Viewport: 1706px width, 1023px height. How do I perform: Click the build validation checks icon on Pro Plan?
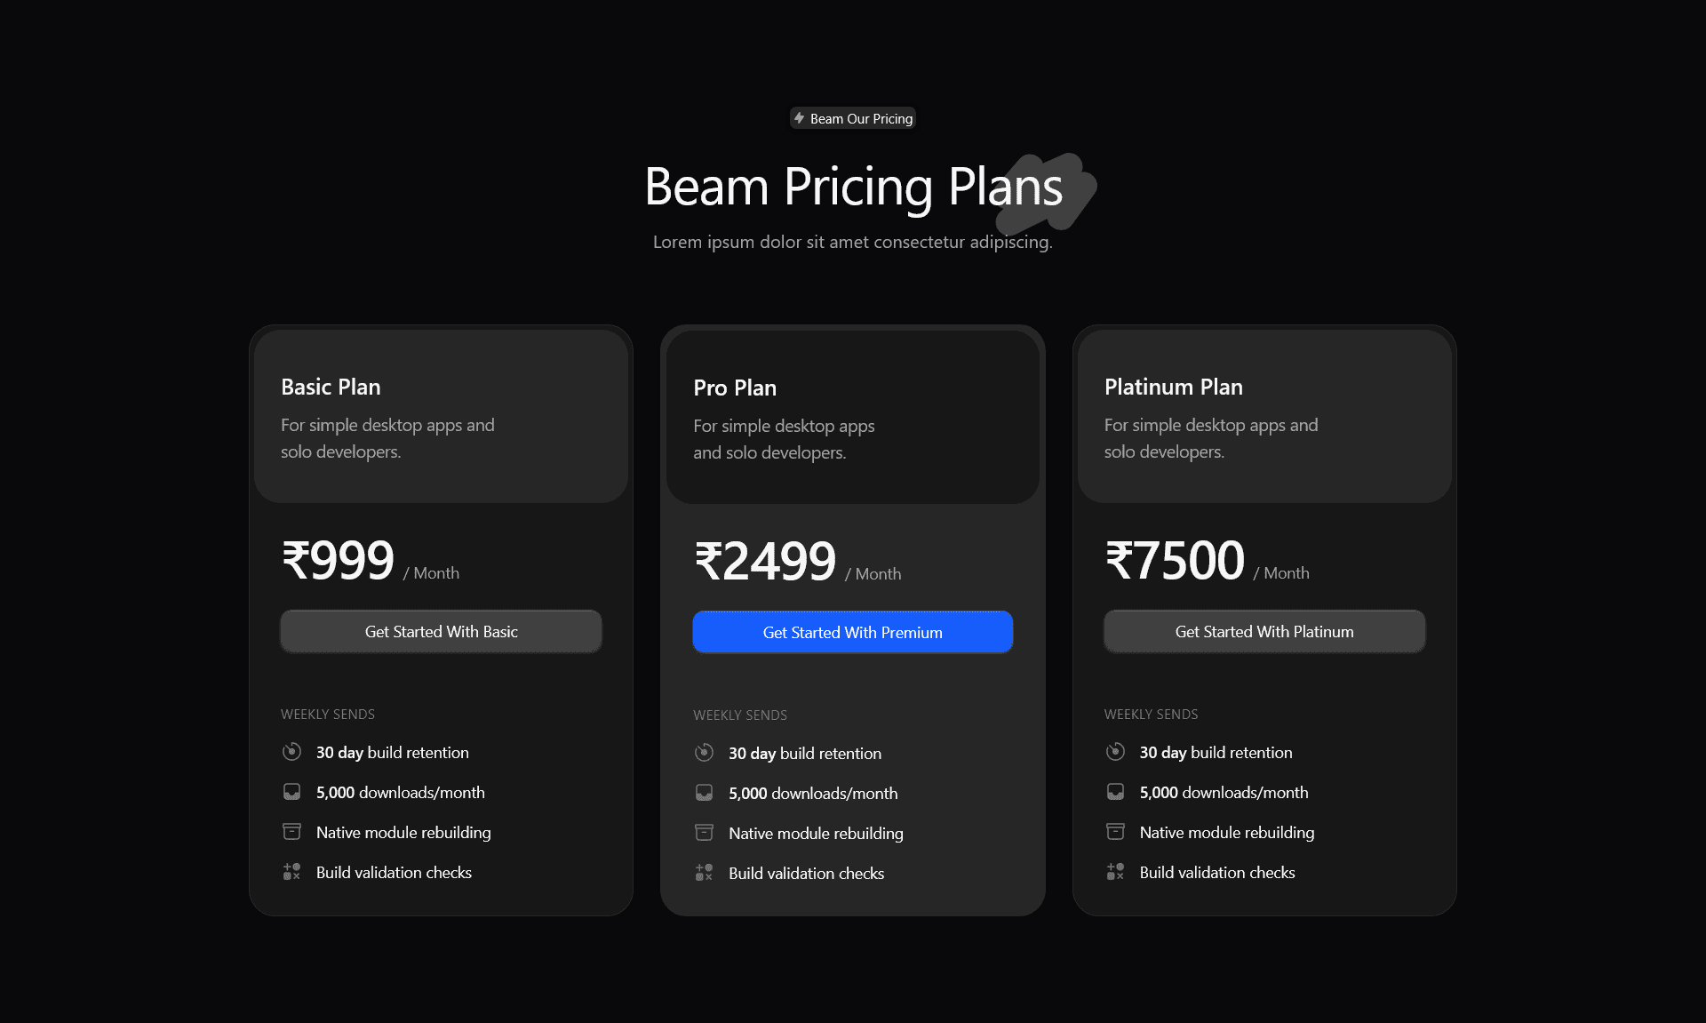tap(704, 872)
